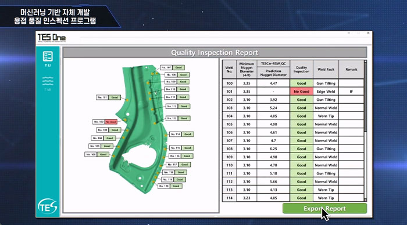Select the No. 105 label on the part diagram

(x=101, y=146)
